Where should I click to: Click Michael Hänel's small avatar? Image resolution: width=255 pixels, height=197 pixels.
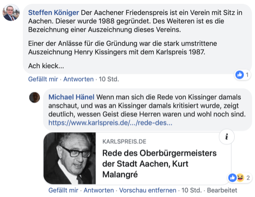pyautogui.click(x=34, y=97)
